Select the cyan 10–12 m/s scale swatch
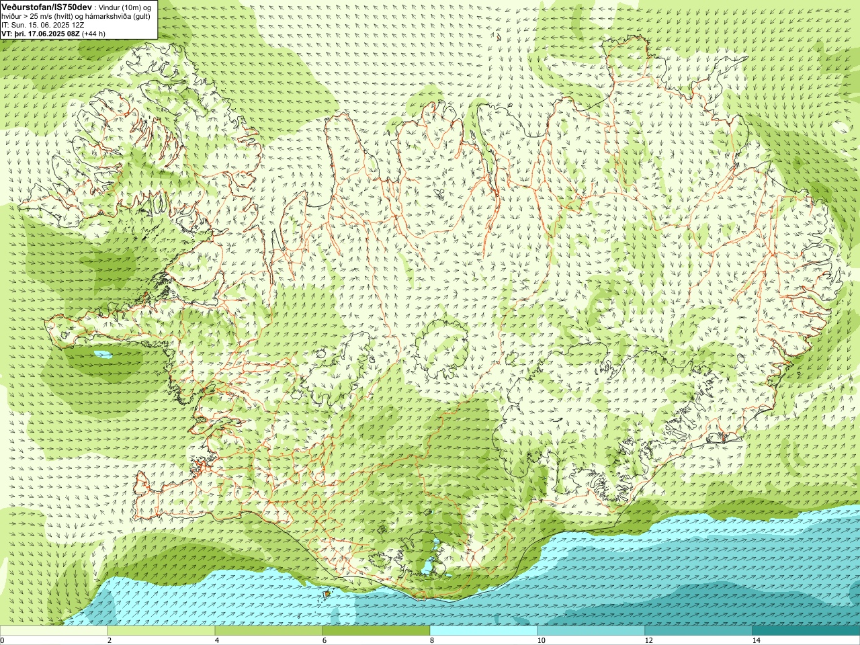This screenshot has width=860, height=645. tap(591, 631)
